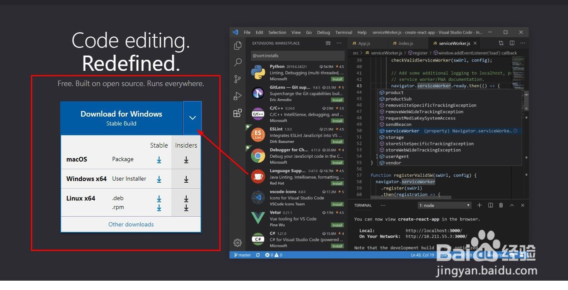Open the Terminal menu
568x290 pixels.
[344, 32]
